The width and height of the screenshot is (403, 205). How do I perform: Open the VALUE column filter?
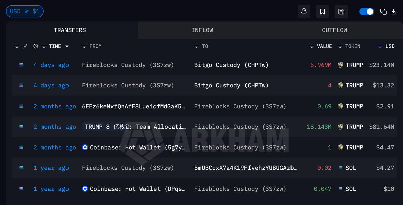click(x=312, y=46)
